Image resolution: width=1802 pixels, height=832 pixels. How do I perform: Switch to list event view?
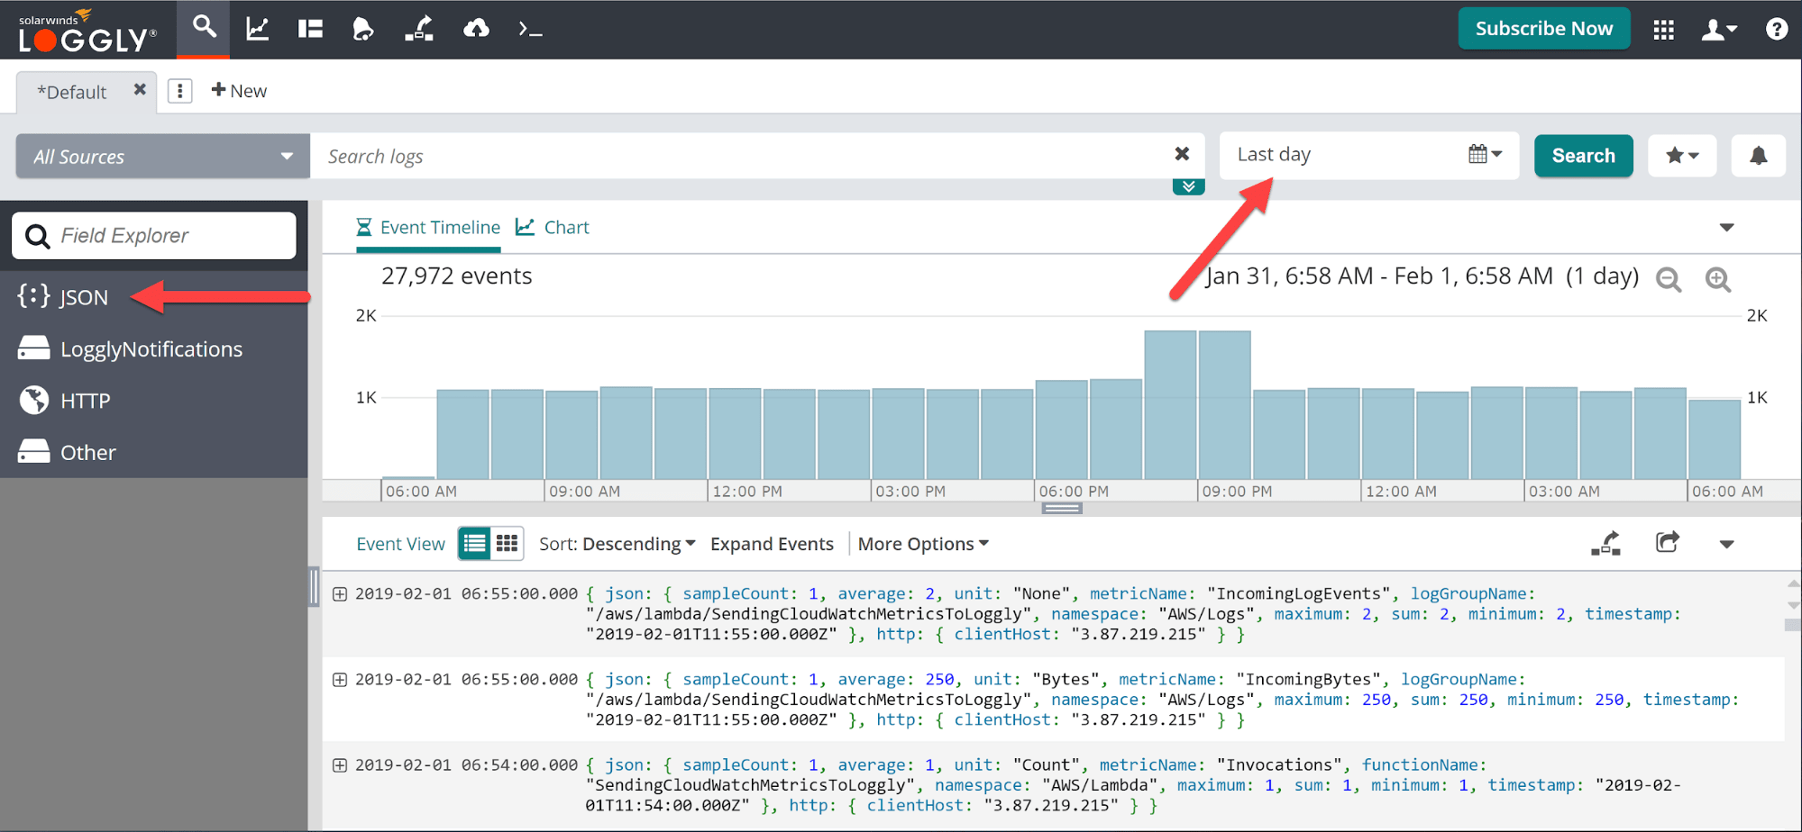pyautogui.click(x=474, y=543)
